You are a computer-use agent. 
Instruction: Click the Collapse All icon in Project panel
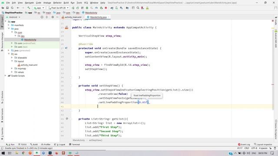pyautogui.click(x=47, y=17)
